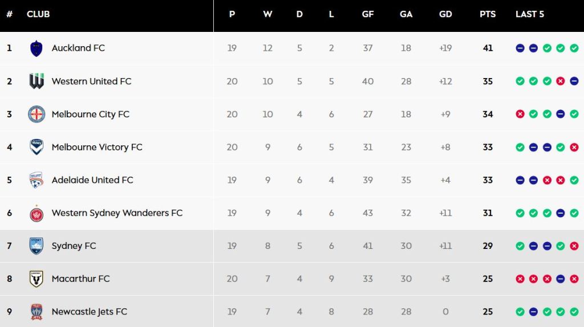Click the Auckland FC club crest
This screenshot has width=584, height=327.
tap(36, 48)
